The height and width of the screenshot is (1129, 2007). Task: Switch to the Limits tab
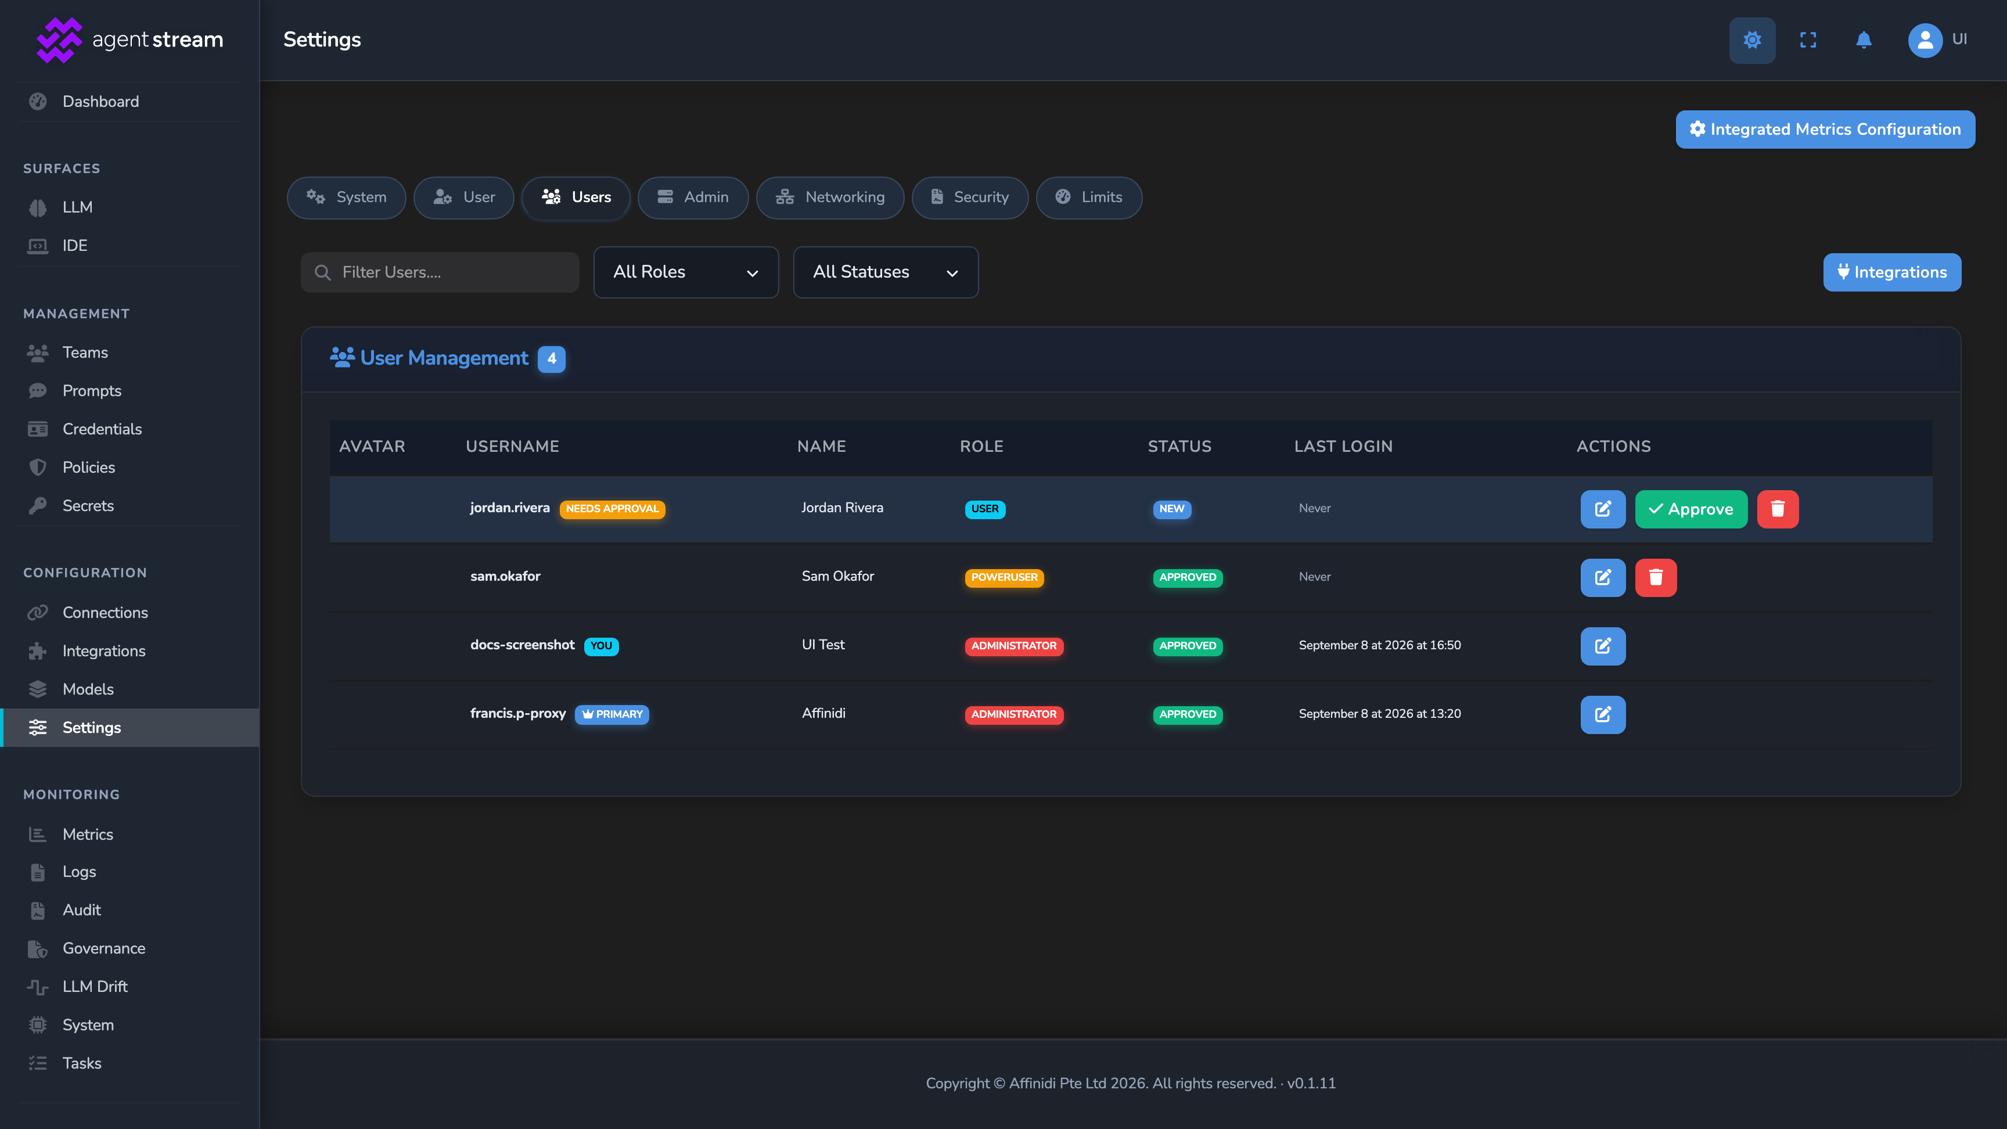[1088, 198]
